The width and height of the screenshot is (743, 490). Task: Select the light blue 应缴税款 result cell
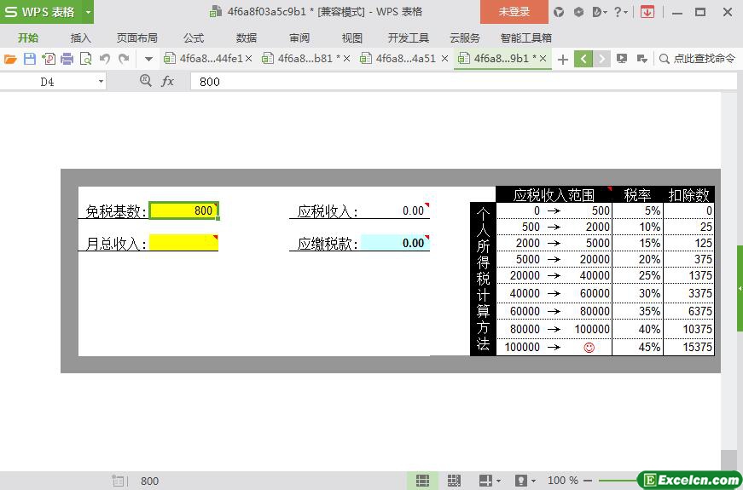pos(395,242)
